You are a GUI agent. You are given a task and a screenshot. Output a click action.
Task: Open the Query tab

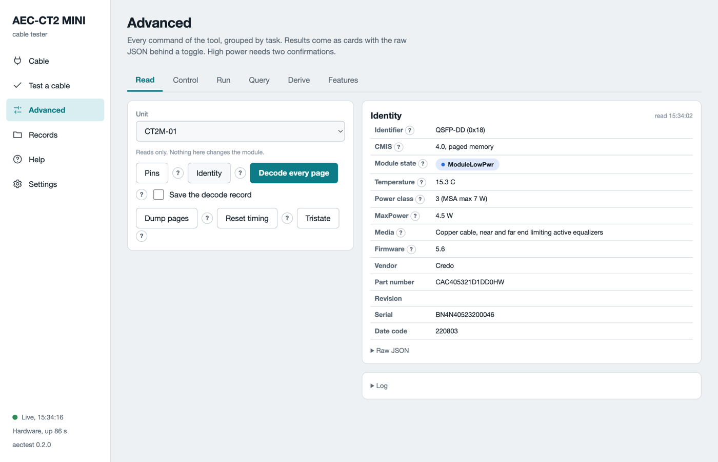point(259,80)
